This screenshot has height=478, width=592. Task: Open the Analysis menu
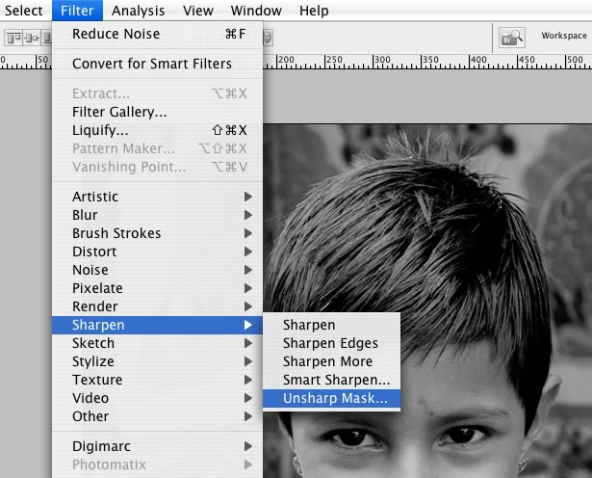coord(139,11)
